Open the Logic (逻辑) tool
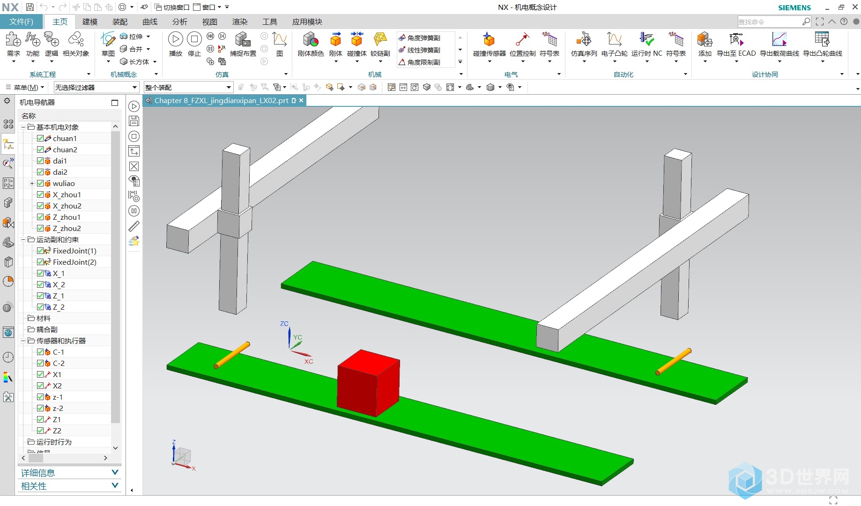The image size is (861, 506). [x=51, y=45]
